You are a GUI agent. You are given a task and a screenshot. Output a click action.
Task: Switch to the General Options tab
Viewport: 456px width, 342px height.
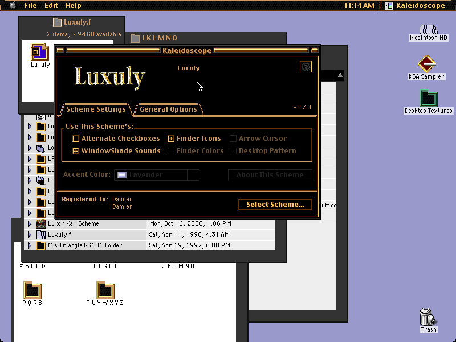click(x=168, y=109)
